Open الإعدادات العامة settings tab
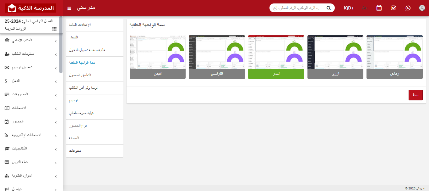Image resolution: width=429 pixels, height=191 pixels. [93, 25]
